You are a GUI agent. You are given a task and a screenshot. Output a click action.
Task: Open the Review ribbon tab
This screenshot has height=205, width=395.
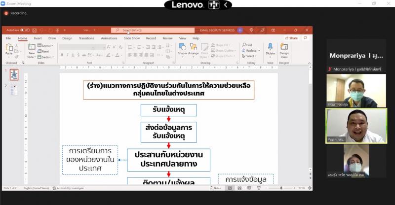pyautogui.click(x=167, y=38)
